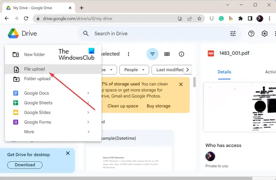This screenshot has height=180, width=276.
Task: Open search filter options icon
Action: (233, 33)
